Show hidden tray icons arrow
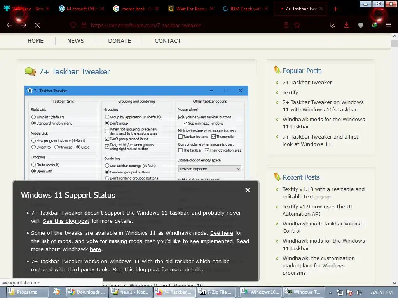398x298 pixels. pyautogui.click(x=330, y=293)
